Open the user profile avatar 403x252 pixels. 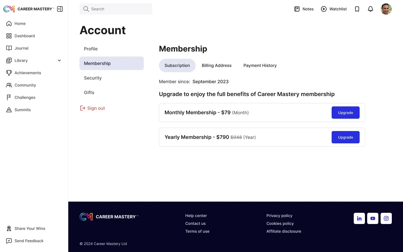tap(386, 9)
